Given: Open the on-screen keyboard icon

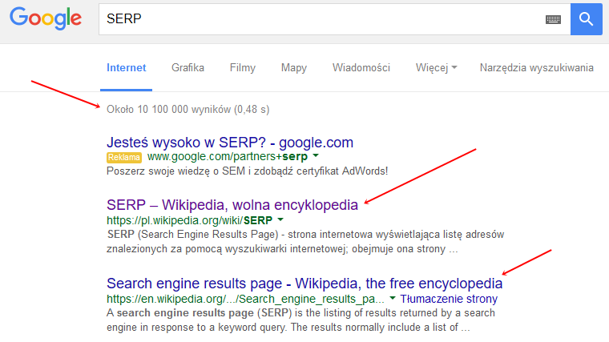Looking at the screenshot, I should 553,19.
